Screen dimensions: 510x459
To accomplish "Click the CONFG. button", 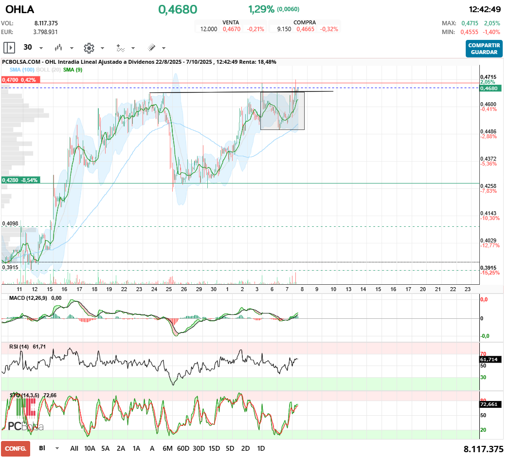I will [16, 449].
